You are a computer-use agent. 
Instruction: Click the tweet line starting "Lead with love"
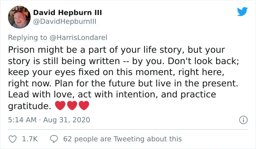(x=112, y=94)
